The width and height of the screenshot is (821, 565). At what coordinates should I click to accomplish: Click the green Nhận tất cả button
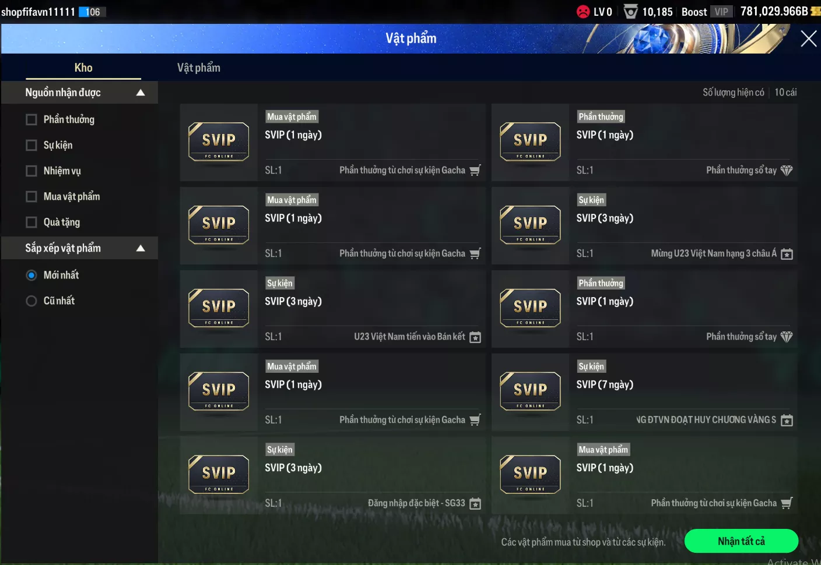coord(741,541)
